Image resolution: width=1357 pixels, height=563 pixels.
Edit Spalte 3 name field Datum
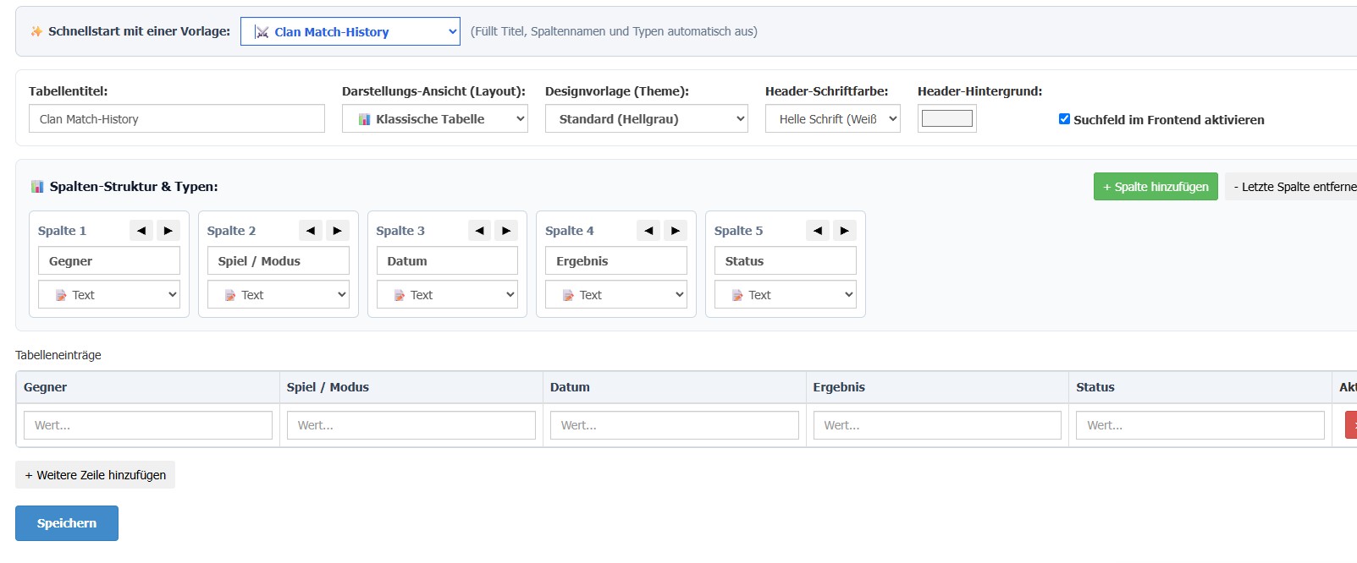[447, 260]
